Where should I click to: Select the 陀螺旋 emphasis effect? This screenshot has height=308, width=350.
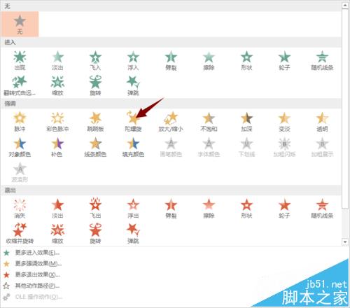point(133,122)
